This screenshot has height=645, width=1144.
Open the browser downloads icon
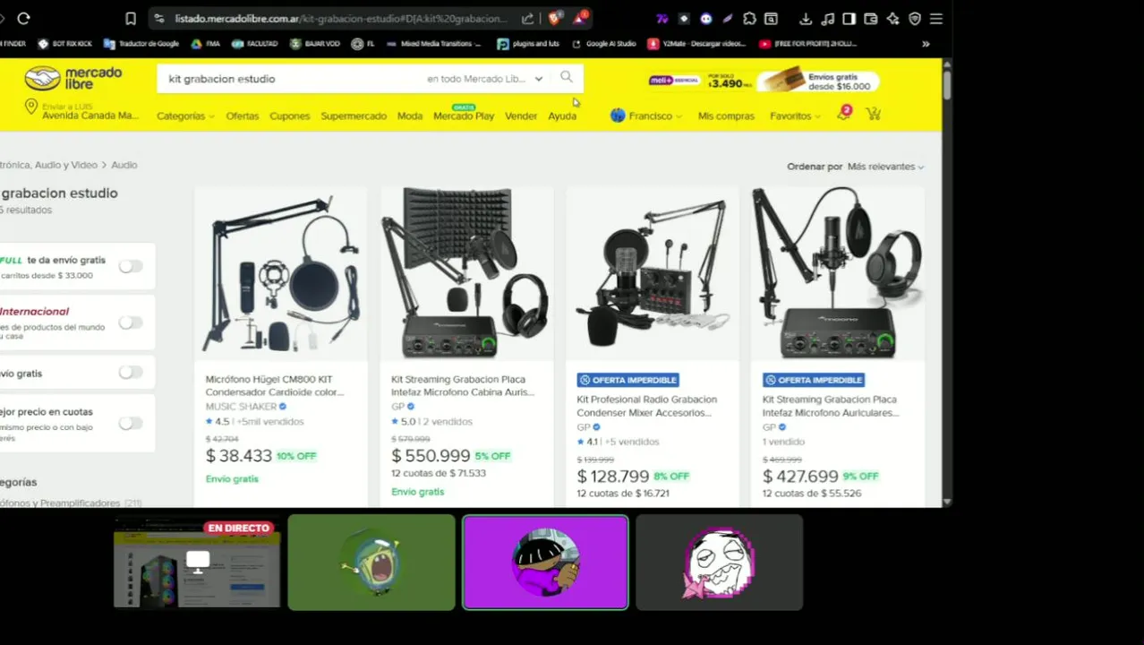(806, 18)
